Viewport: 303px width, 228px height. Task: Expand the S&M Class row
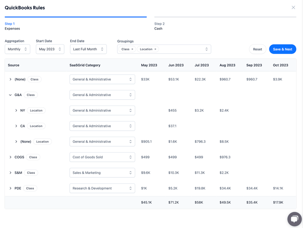tap(11, 173)
